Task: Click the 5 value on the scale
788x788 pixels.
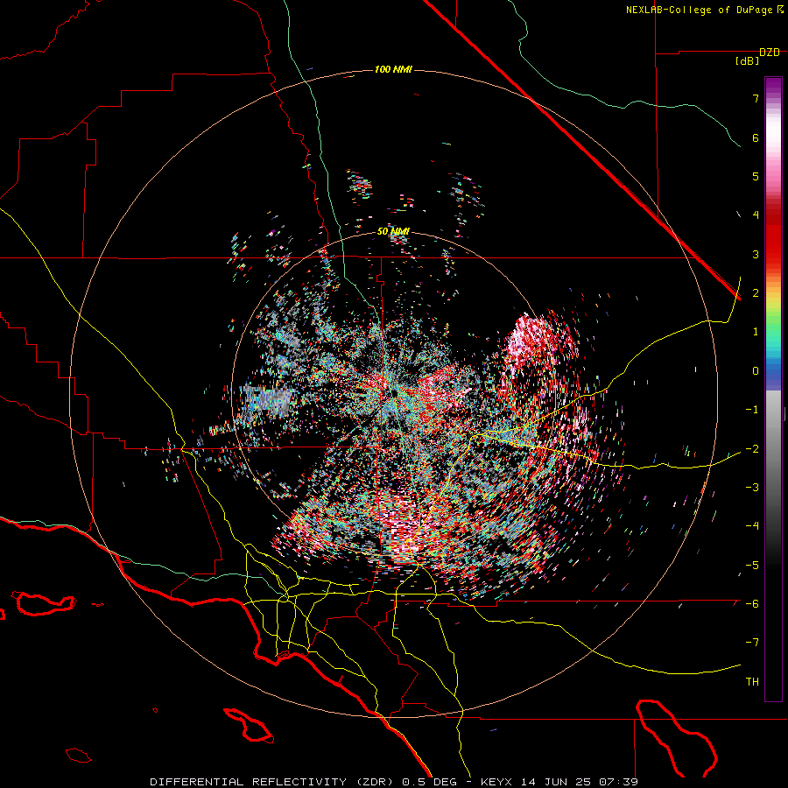Action: click(756, 176)
